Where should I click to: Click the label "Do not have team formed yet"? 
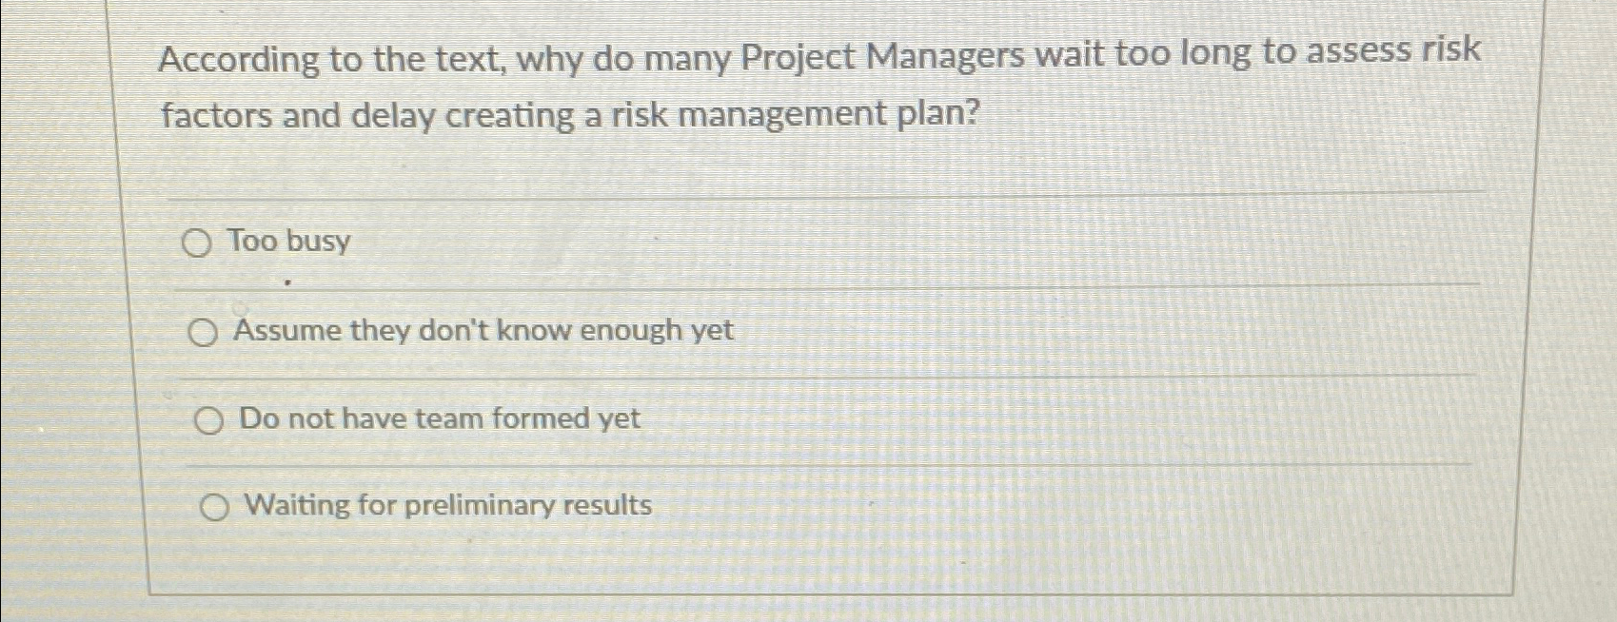(x=439, y=418)
